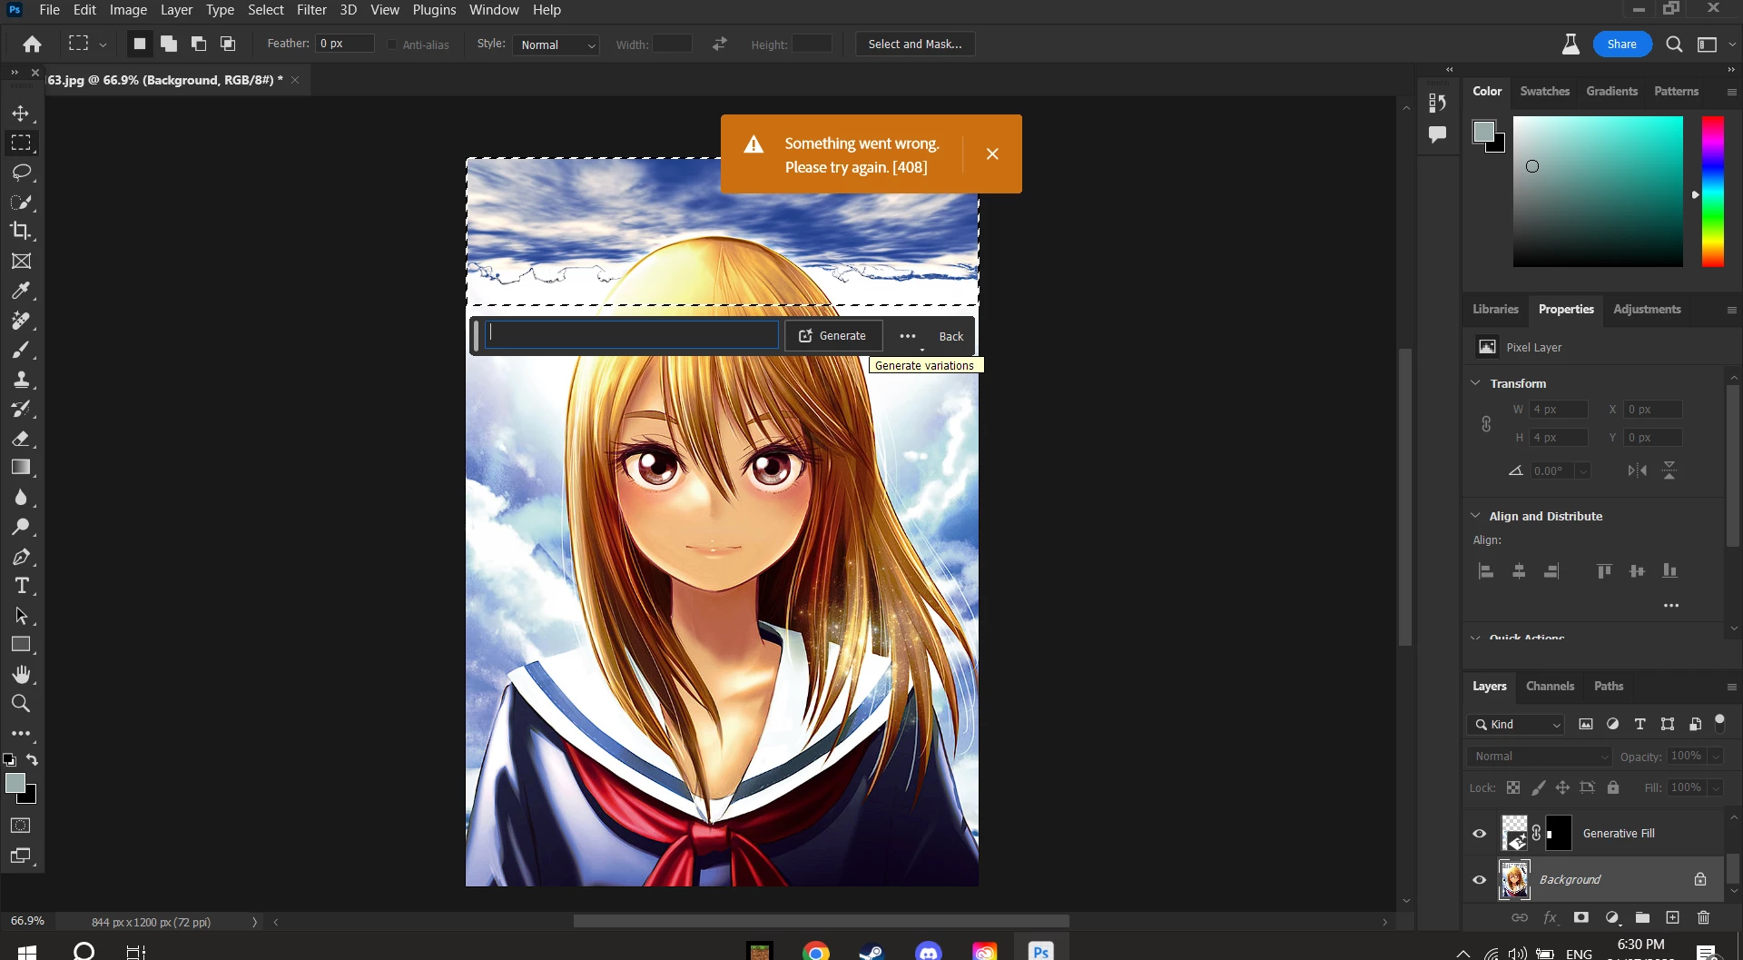The width and height of the screenshot is (1743, 960).
Task: Select the Move tool
Action: pos(21,114)
